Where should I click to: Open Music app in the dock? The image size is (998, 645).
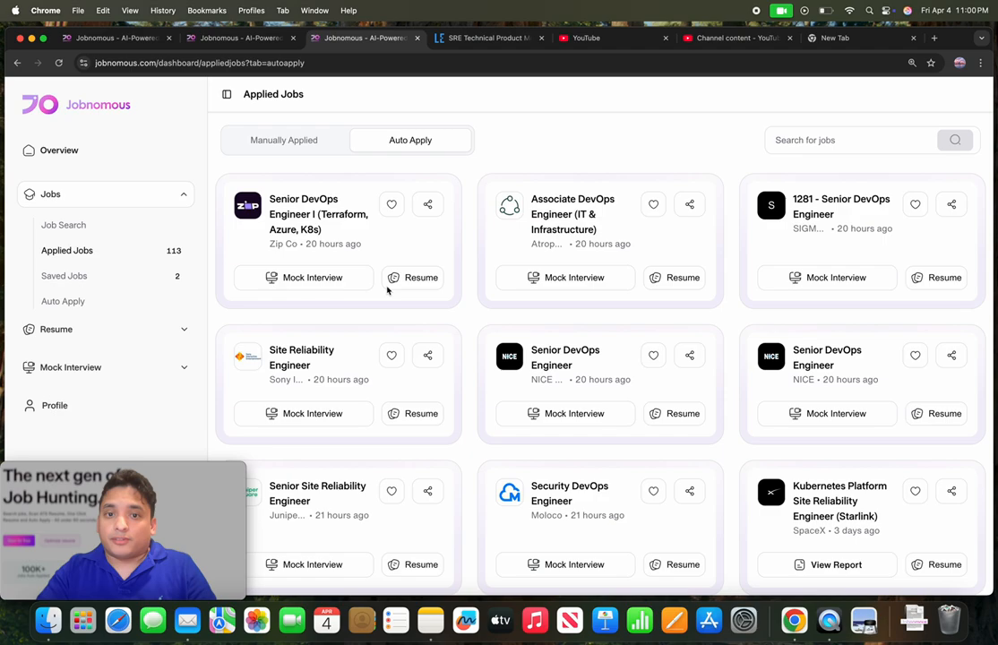coord(535,620)
